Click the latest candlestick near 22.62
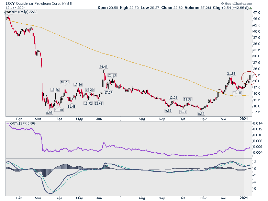The width and height of the screenshot is (268, 201). [x=250, y=78]
